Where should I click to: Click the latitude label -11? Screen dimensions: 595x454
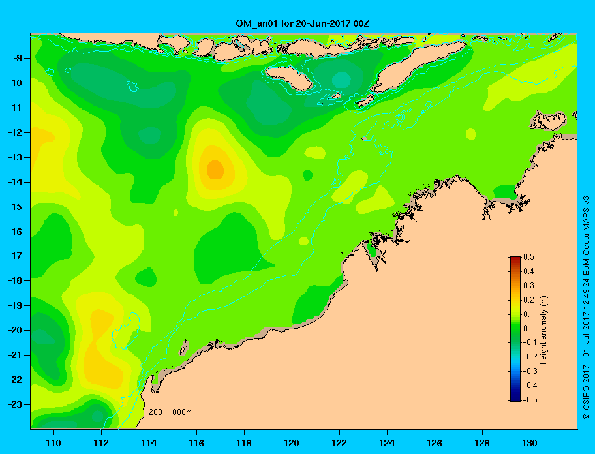14,108
